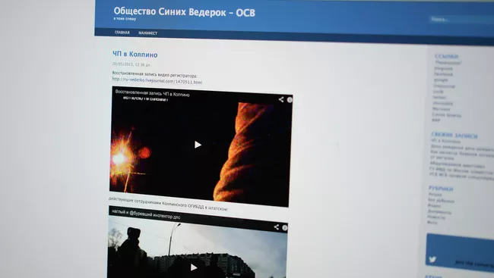Viewport: 494px width, 278px height.
Task: Click the inspector silhouette in second video thumbnail
Action: pyautogui.click(x=131, y=251)
